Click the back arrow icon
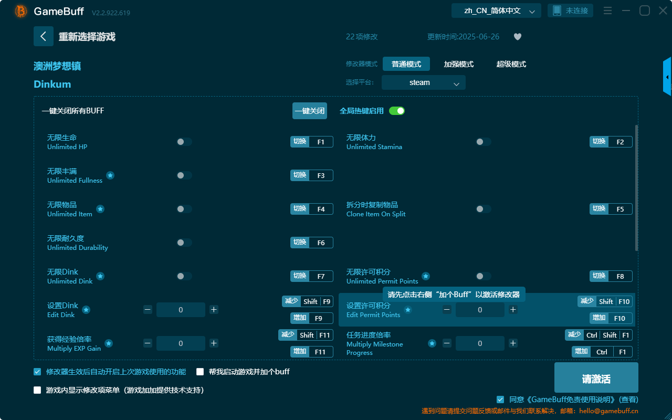672x420 pixels. point(44,36)
